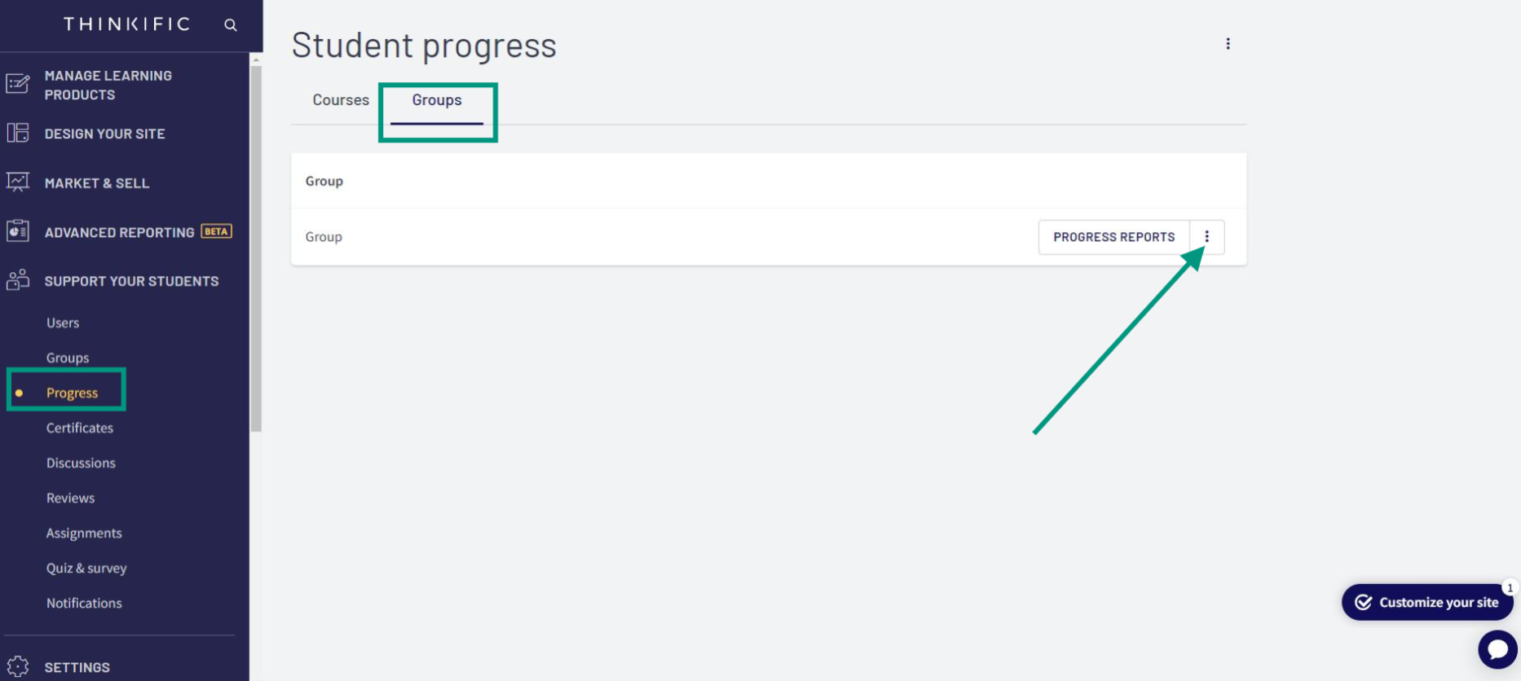
Task: Click the Advanced Reporting icon
Action: [18, 231]
